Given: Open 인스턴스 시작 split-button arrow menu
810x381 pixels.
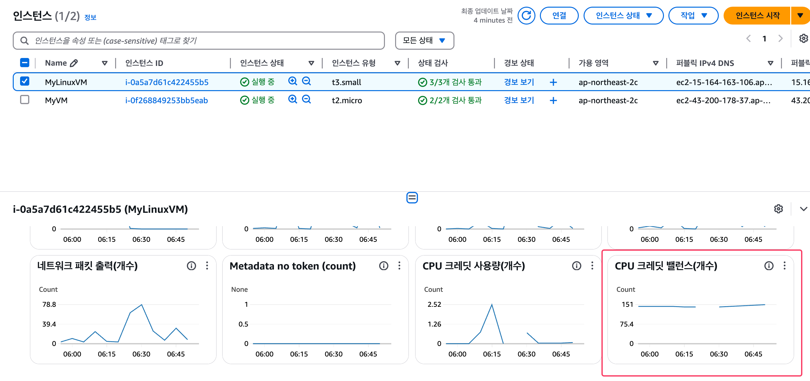Looking at the screenshot, I should (800, 16).
